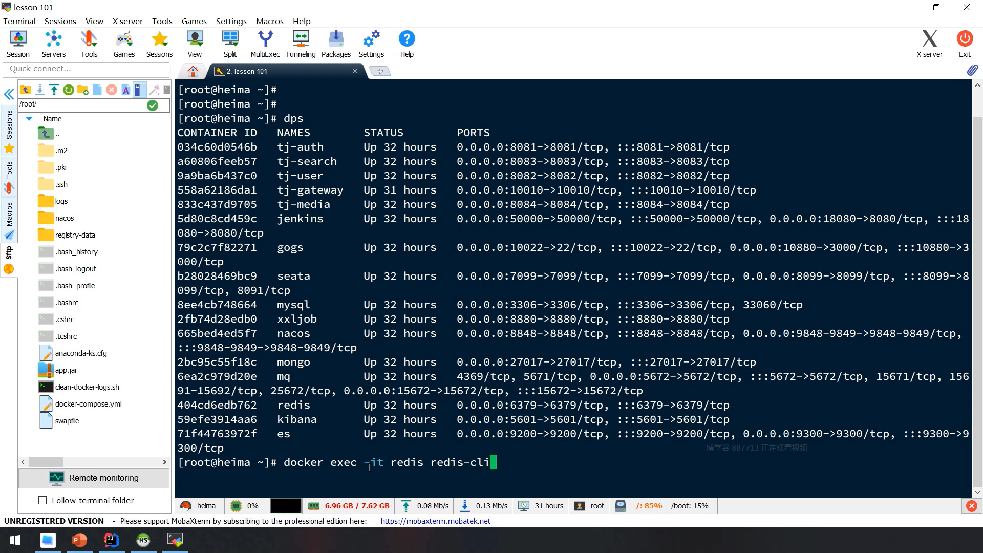Screen dimensions: 983x553
Task: Open the Macros menu
Action: (x=269, y=21)
